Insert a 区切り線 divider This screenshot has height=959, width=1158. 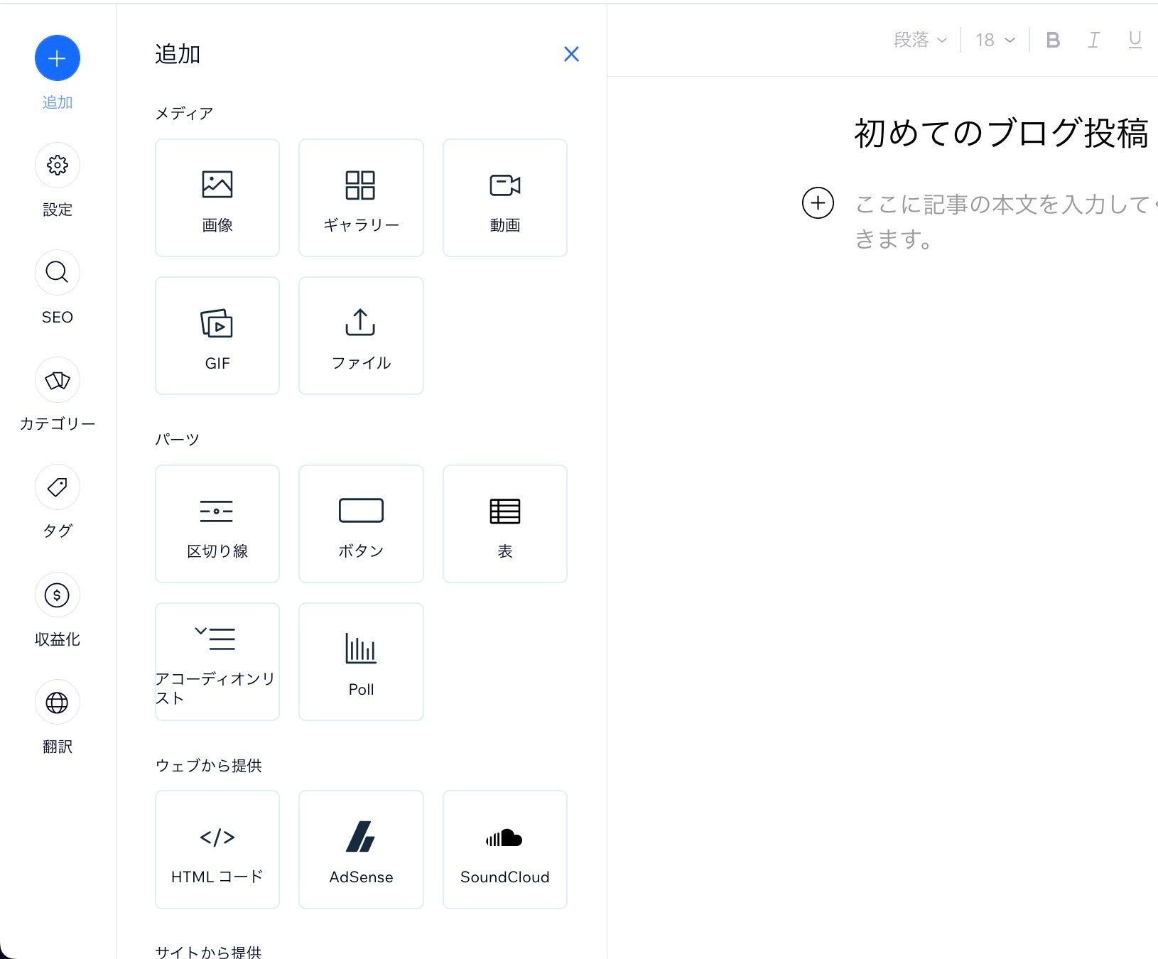tap(217, 524)
